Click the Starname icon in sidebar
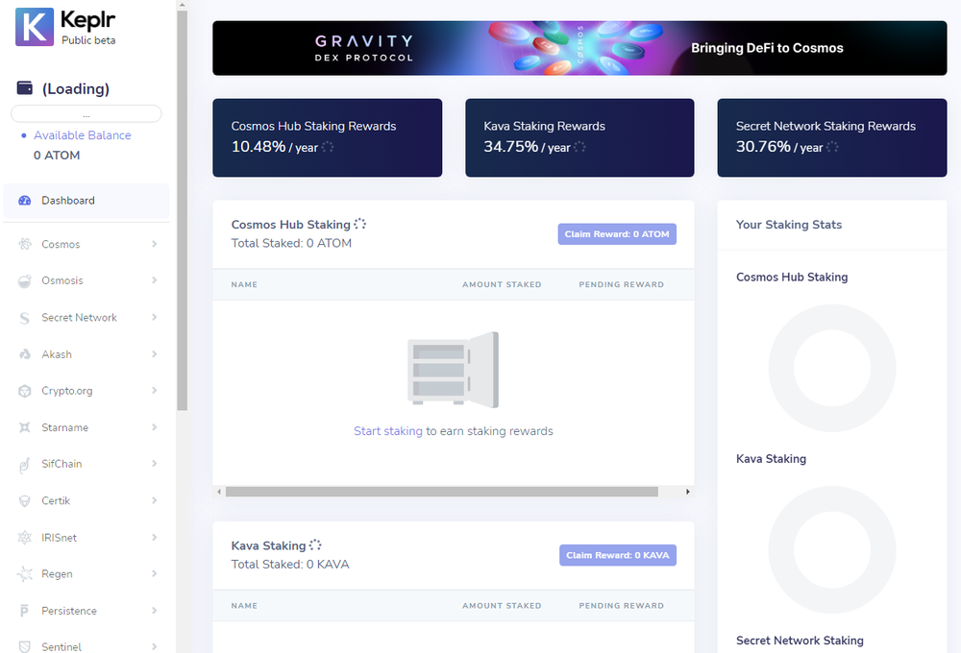961x653 pixels. 25,427
